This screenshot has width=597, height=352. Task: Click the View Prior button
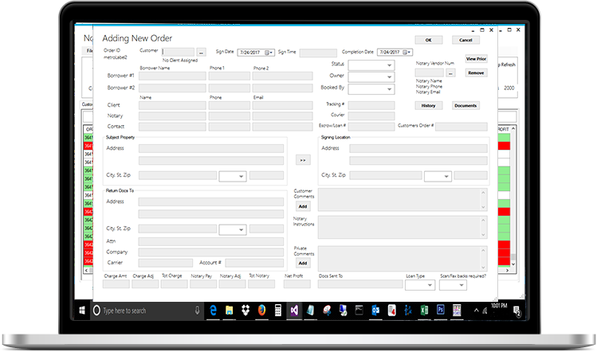476,59
